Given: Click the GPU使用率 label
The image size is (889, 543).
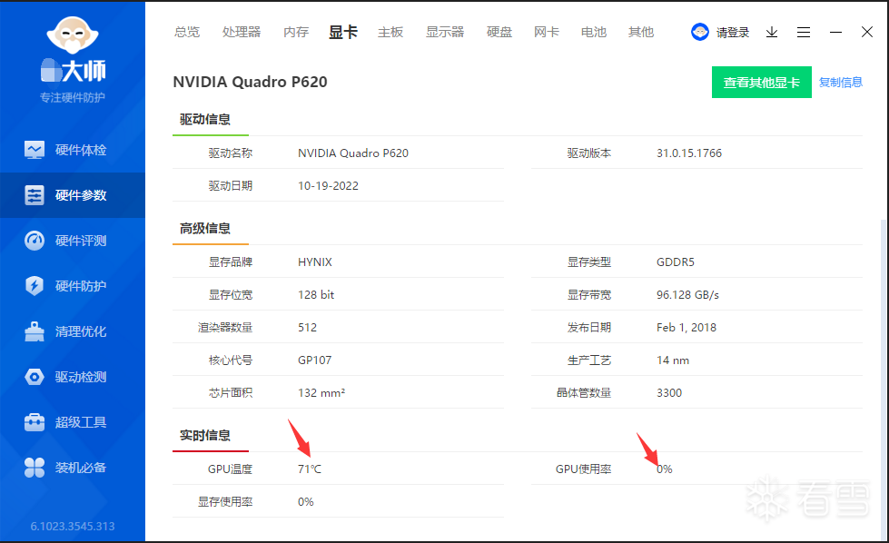Looking at the screenshot, I should coord(583,469).
